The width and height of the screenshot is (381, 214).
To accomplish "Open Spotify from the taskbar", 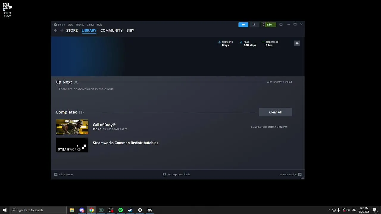I will pos(121,210).
